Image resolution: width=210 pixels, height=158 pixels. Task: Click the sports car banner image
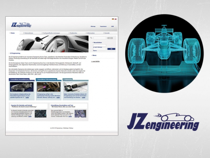pyautogui.click(x=52, y=44)
